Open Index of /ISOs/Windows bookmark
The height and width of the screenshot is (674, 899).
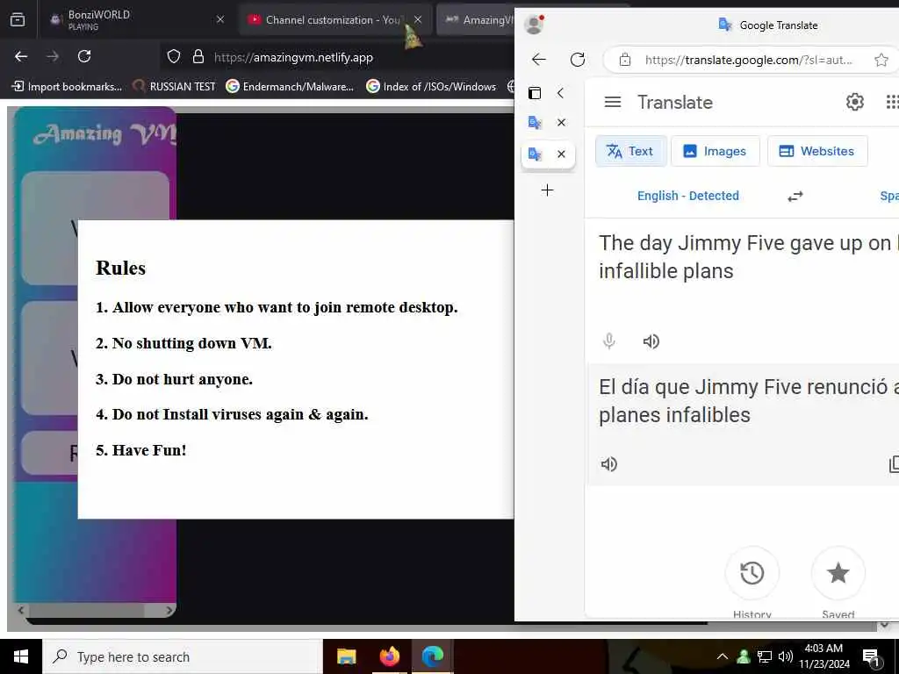point(431,87)
